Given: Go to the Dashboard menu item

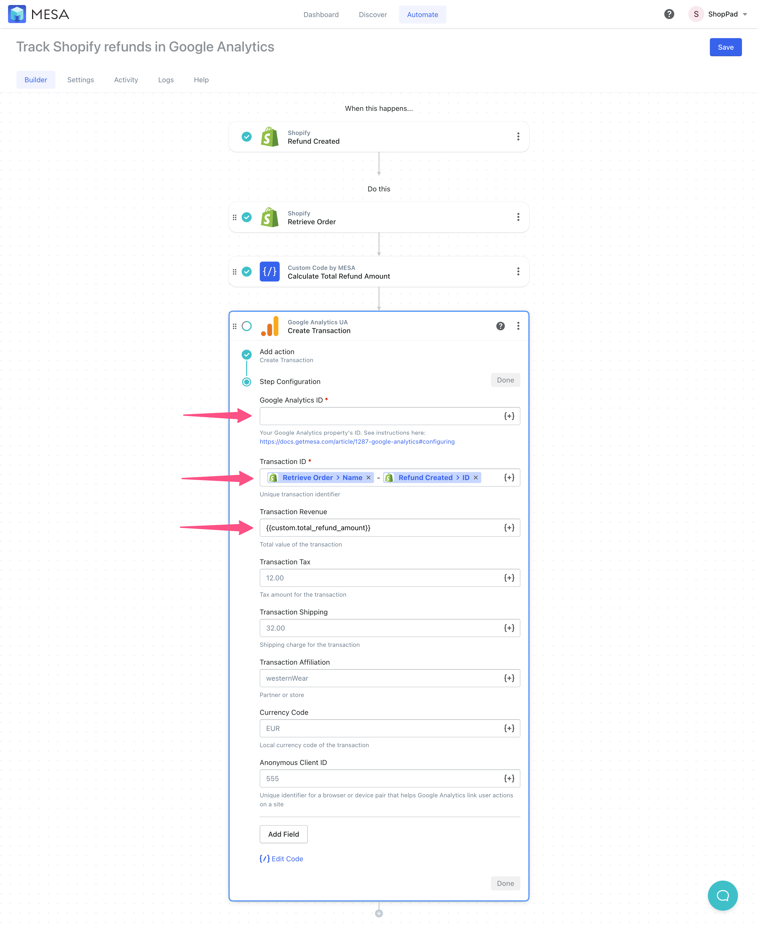Looking at the screenshot, I should click(x=321, y=14).
